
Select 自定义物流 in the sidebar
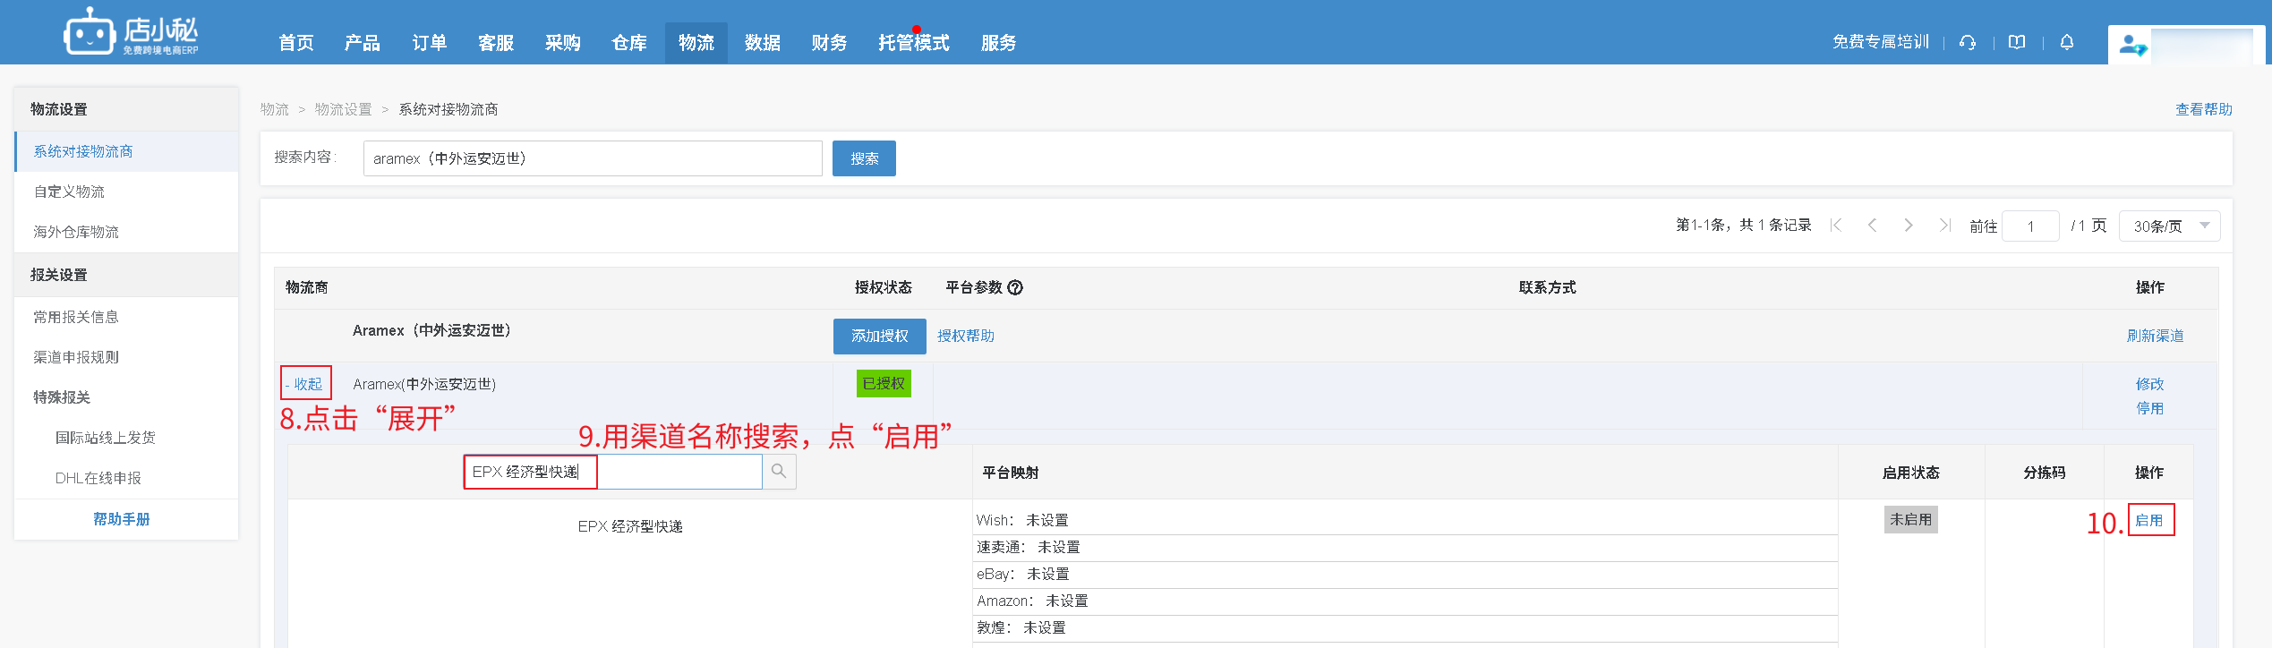(x=70, y=192)
